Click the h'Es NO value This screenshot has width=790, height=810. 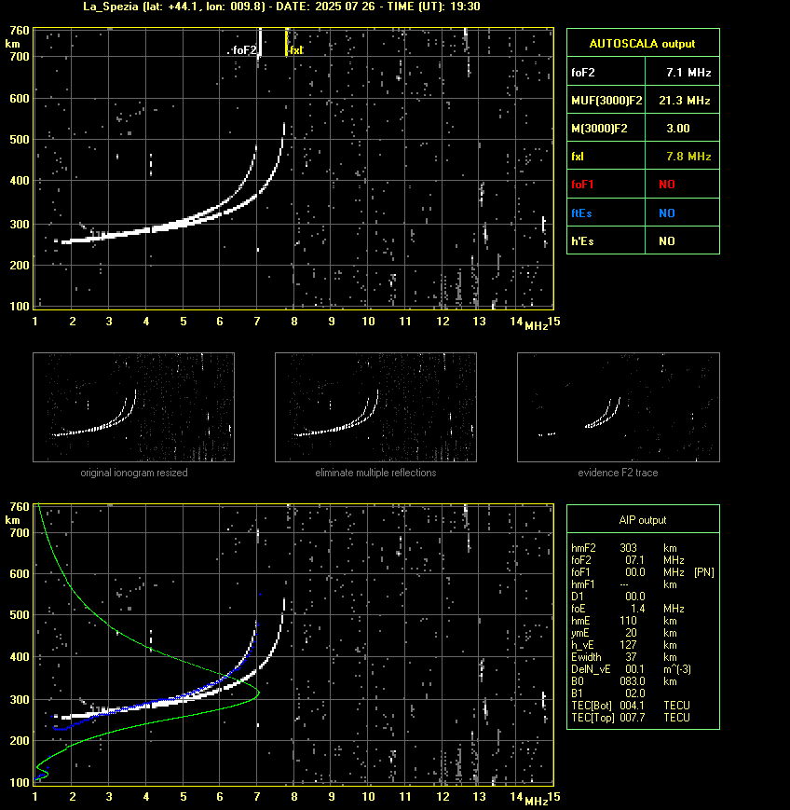tap(667, 241)
